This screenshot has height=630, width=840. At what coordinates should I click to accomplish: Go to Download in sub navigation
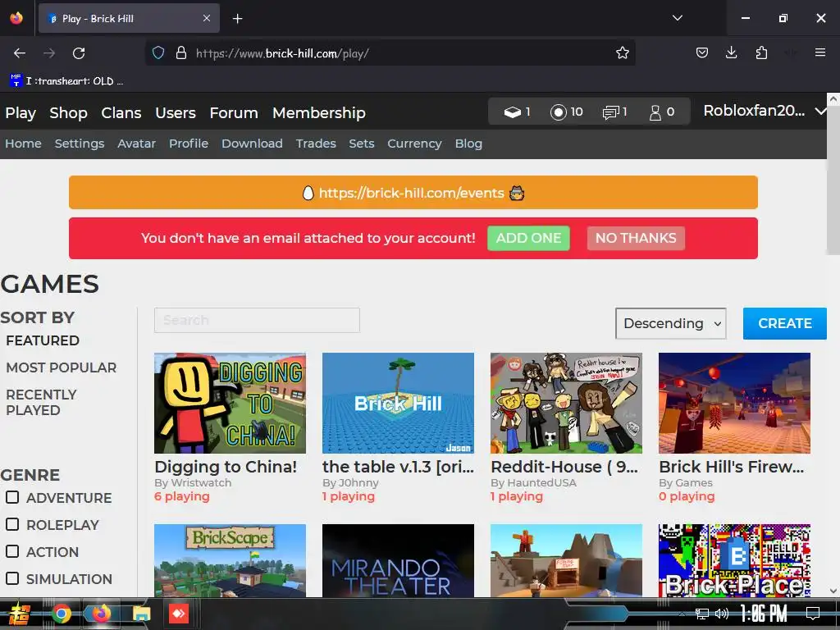pyautogui.click(x=252, y=144)
